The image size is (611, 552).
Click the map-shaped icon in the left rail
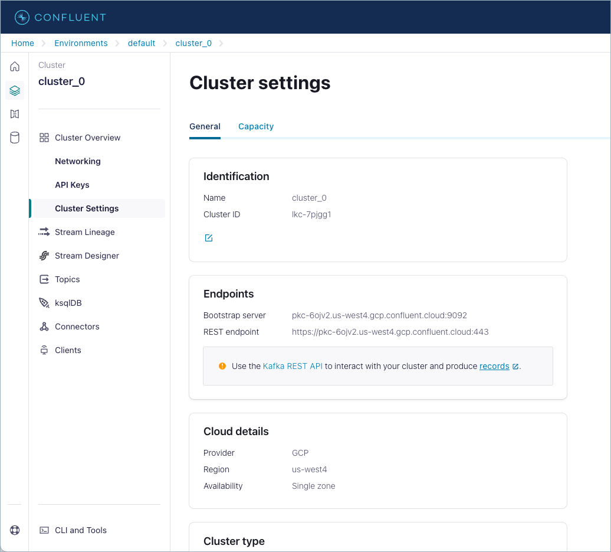point(14,114)
